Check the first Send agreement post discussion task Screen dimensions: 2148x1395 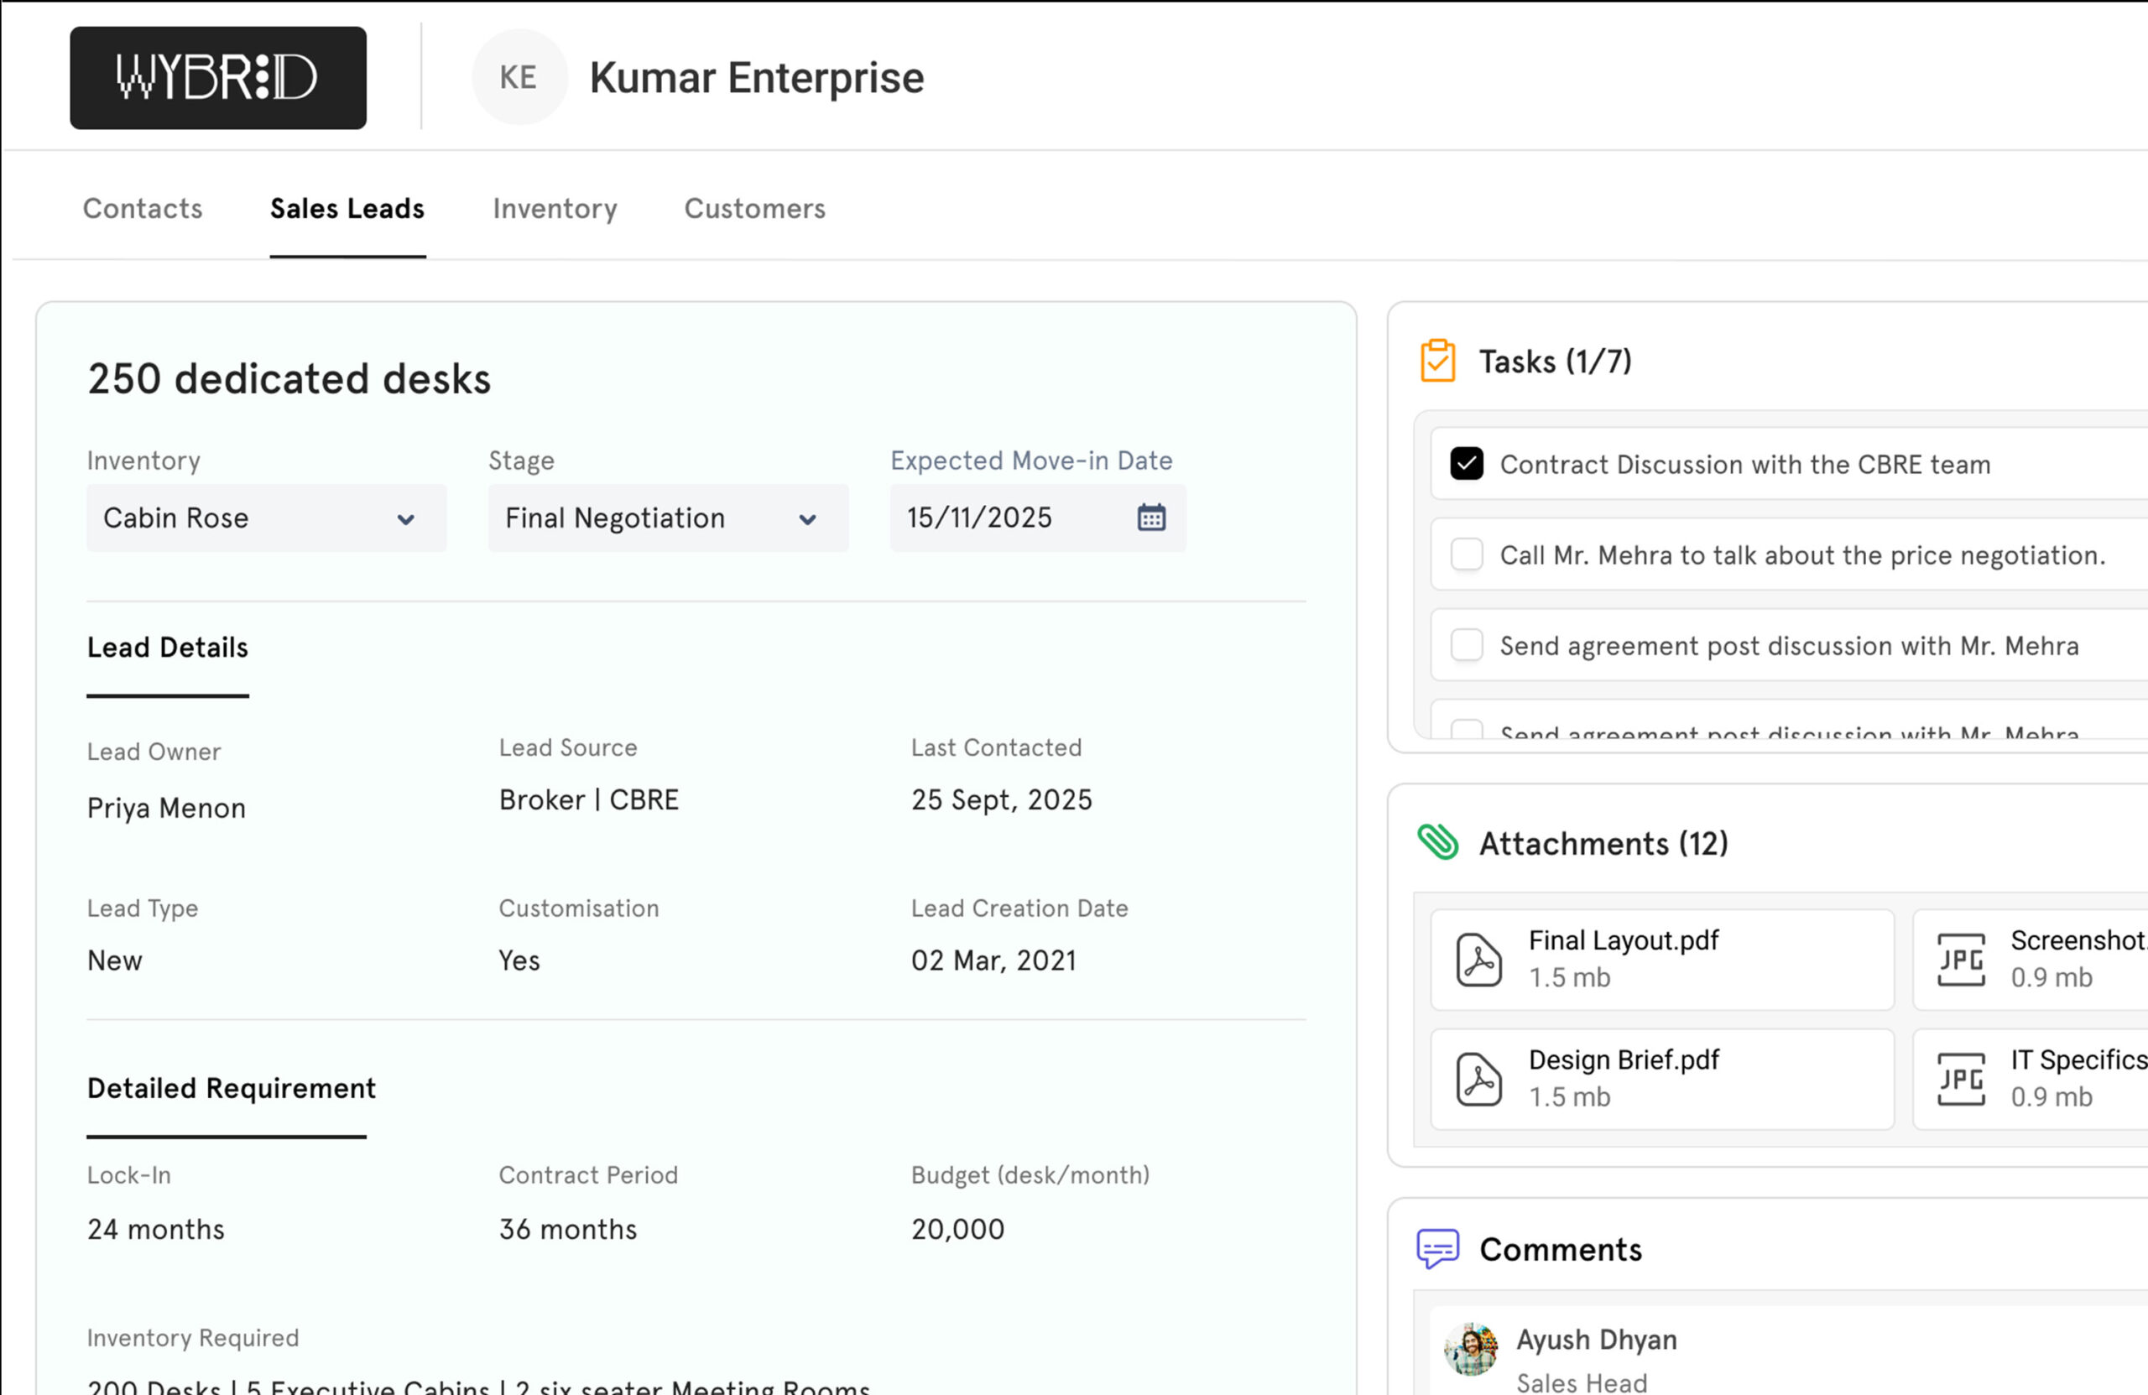1467,645
